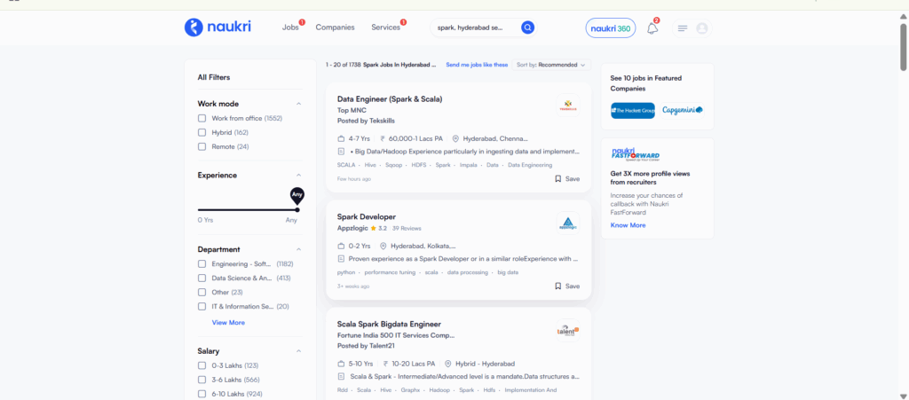909x400 pixels.
Task: Click bookmark icon on Data Engineer job
Action: [557, 179]
